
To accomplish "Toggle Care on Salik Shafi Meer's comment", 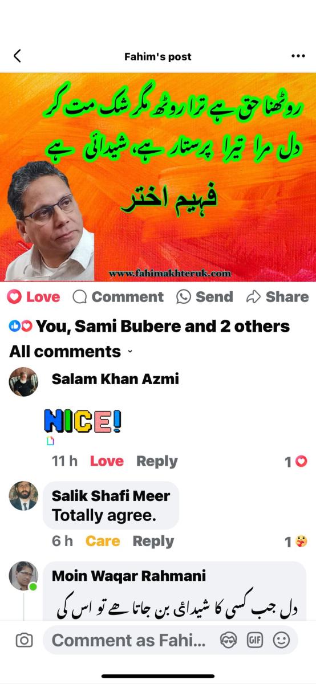I will tap(103, 541).
